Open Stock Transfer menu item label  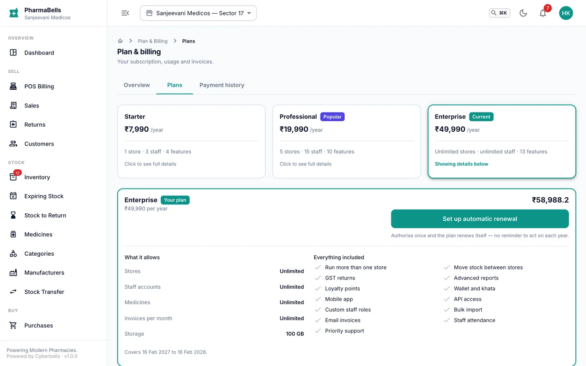tap(44, 292)
